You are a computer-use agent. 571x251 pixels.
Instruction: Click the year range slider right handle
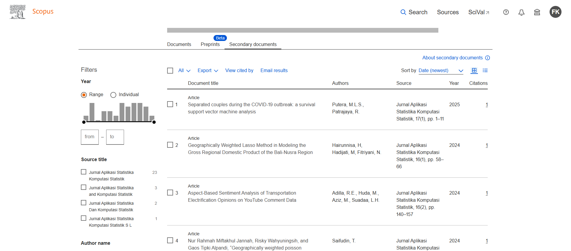click(x=154, y=122)
